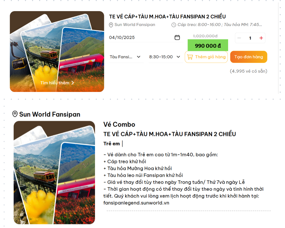This screenshot has height=228, width=285.
Task: Click the quantity value 1 field
Action: pos(250,38)
